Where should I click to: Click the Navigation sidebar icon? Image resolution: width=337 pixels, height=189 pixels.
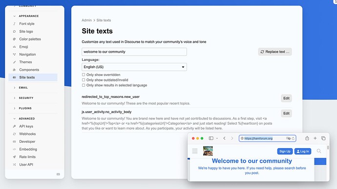(x=14, y=55)
